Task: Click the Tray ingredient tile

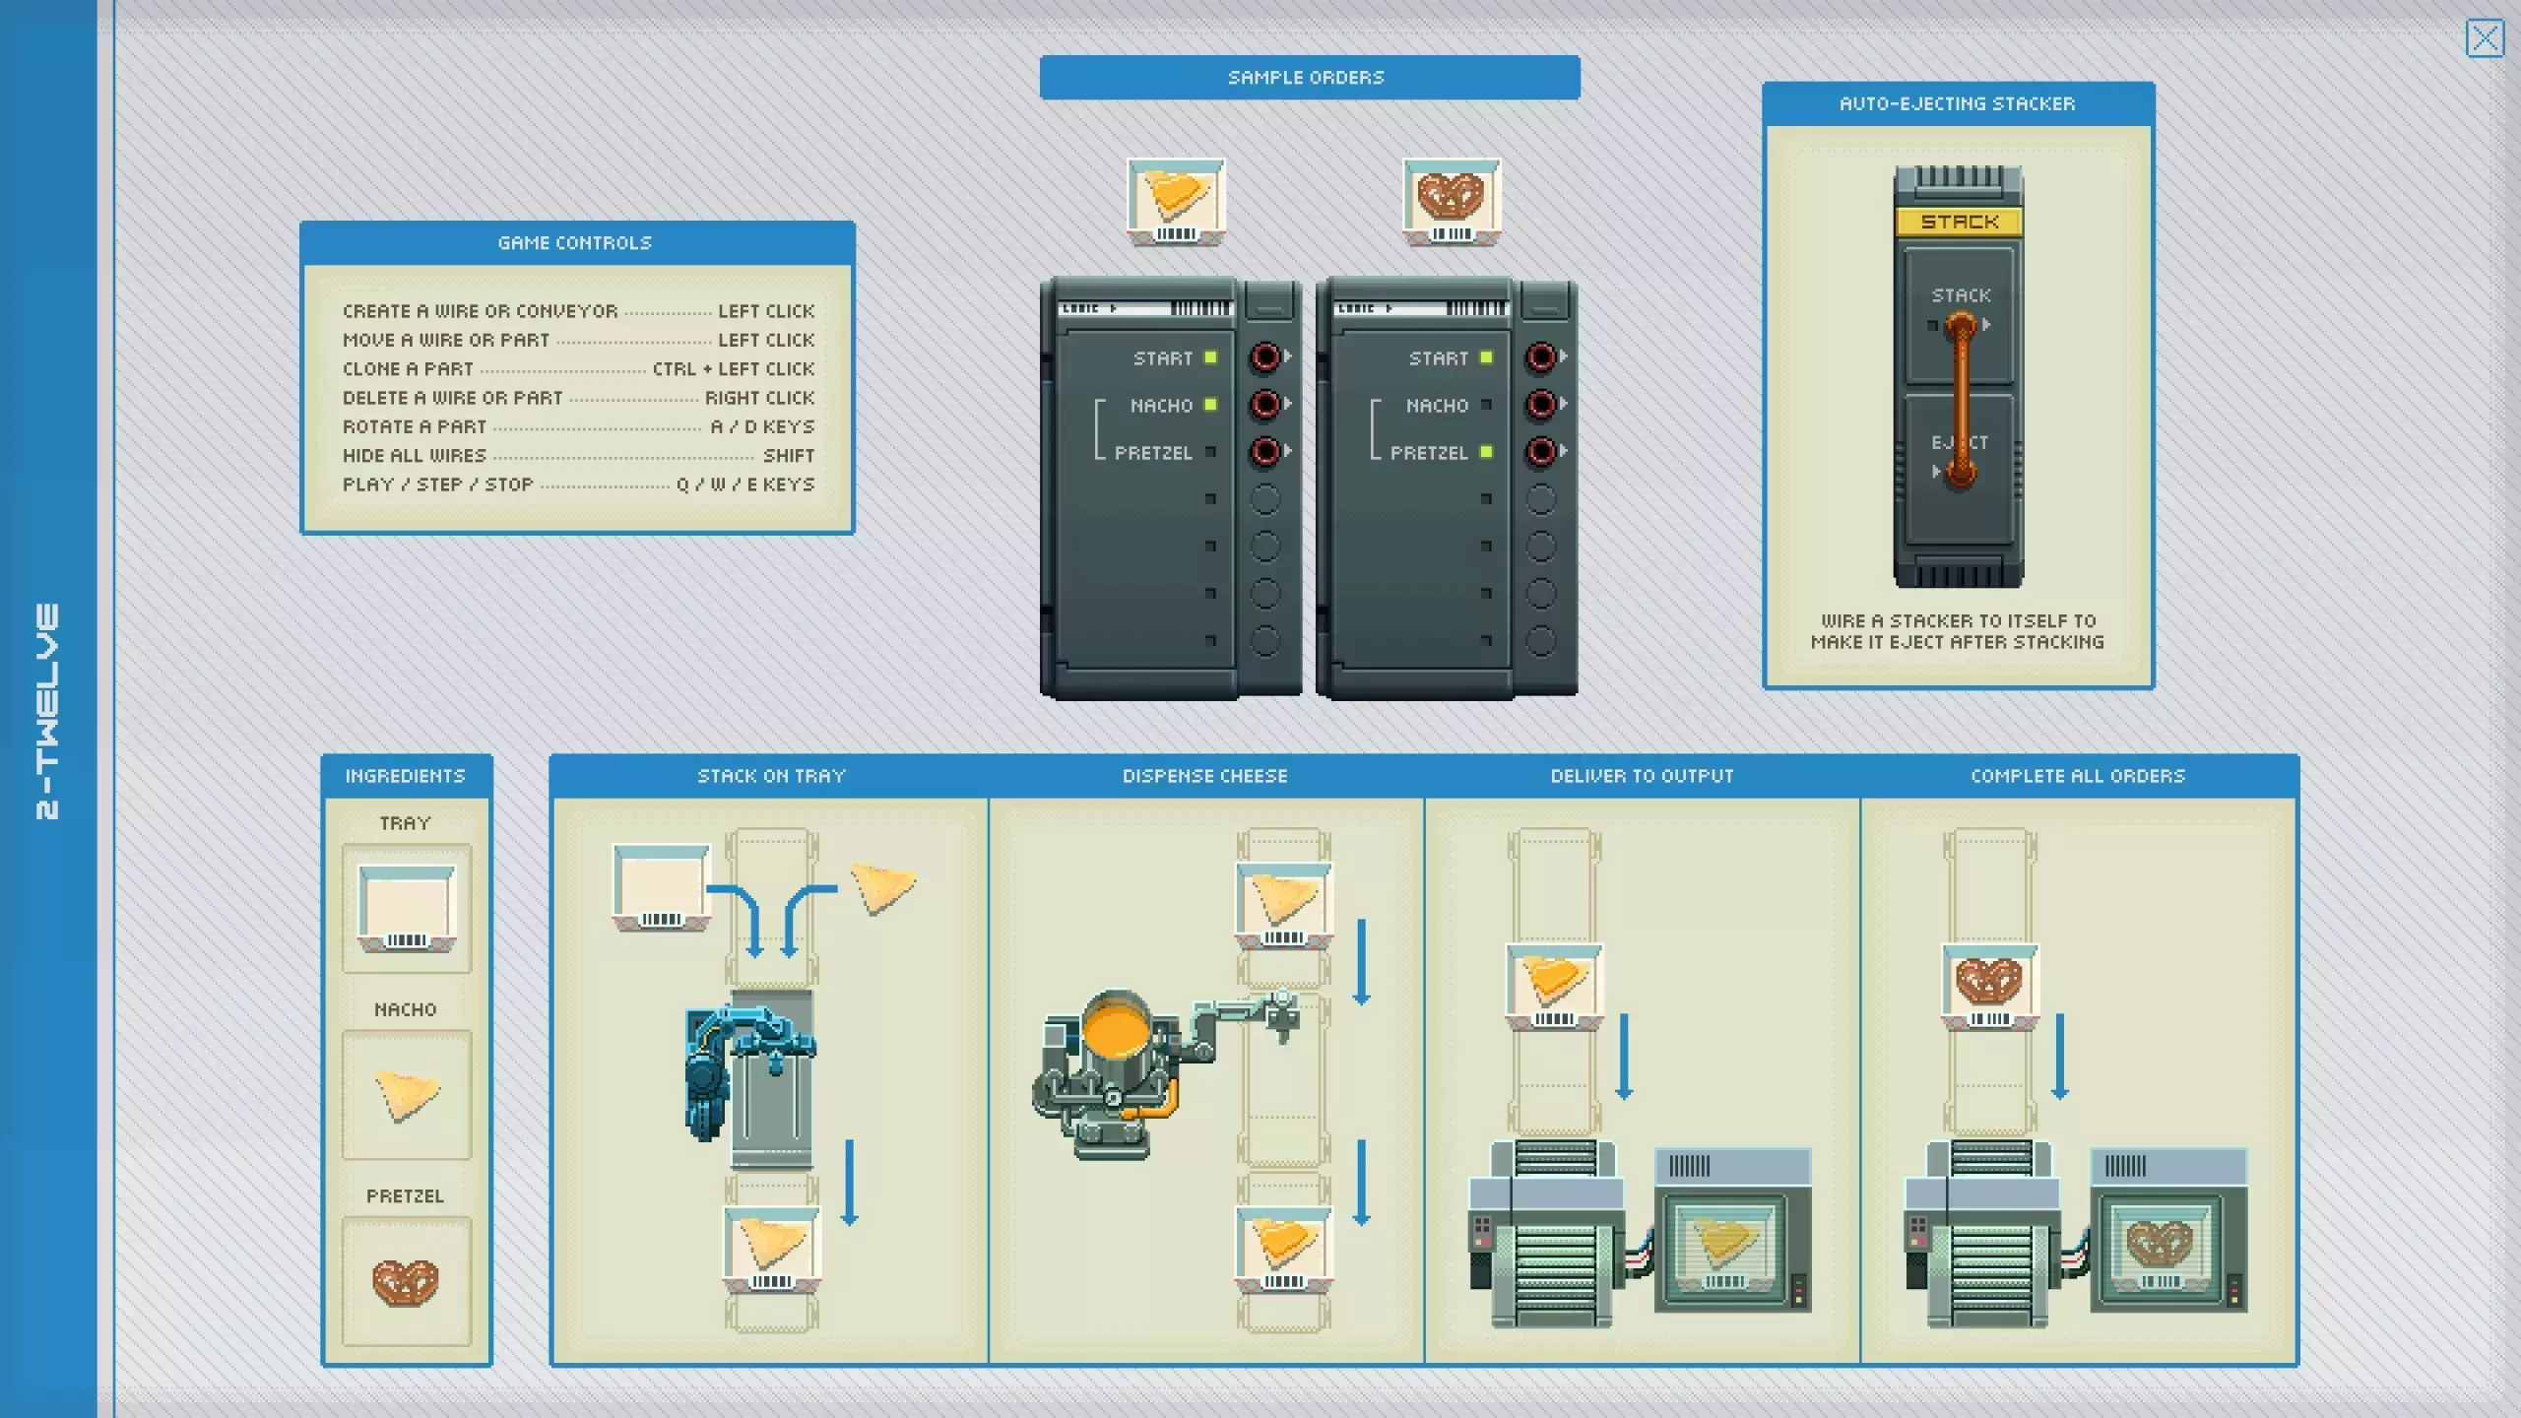Action: (x=407, y=908)
